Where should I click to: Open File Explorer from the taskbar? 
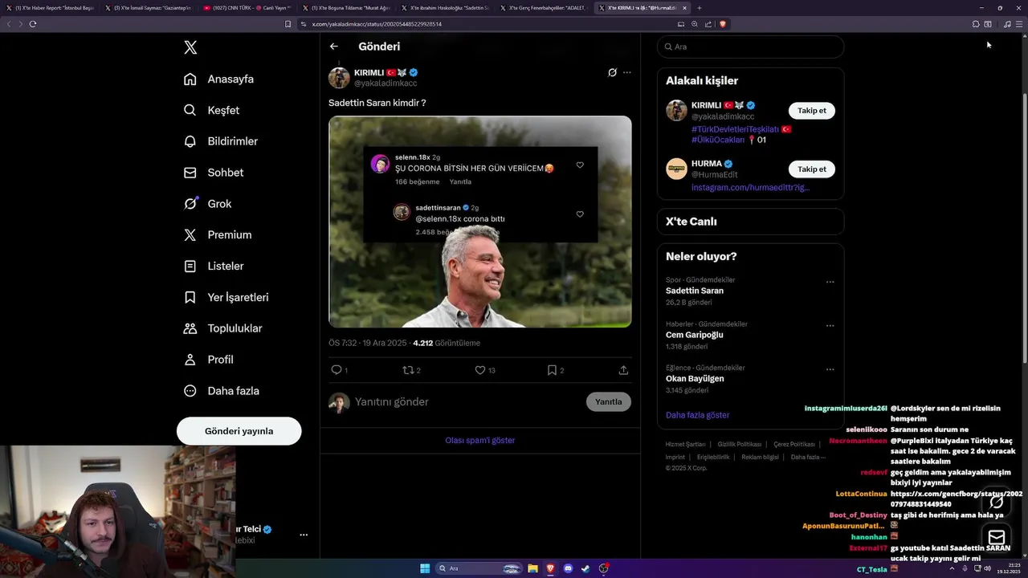click(x=532, y=568)
